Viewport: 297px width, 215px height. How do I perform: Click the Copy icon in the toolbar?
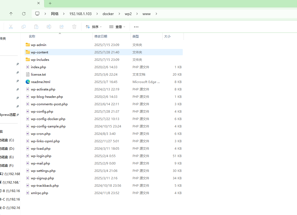click(24, 27)
